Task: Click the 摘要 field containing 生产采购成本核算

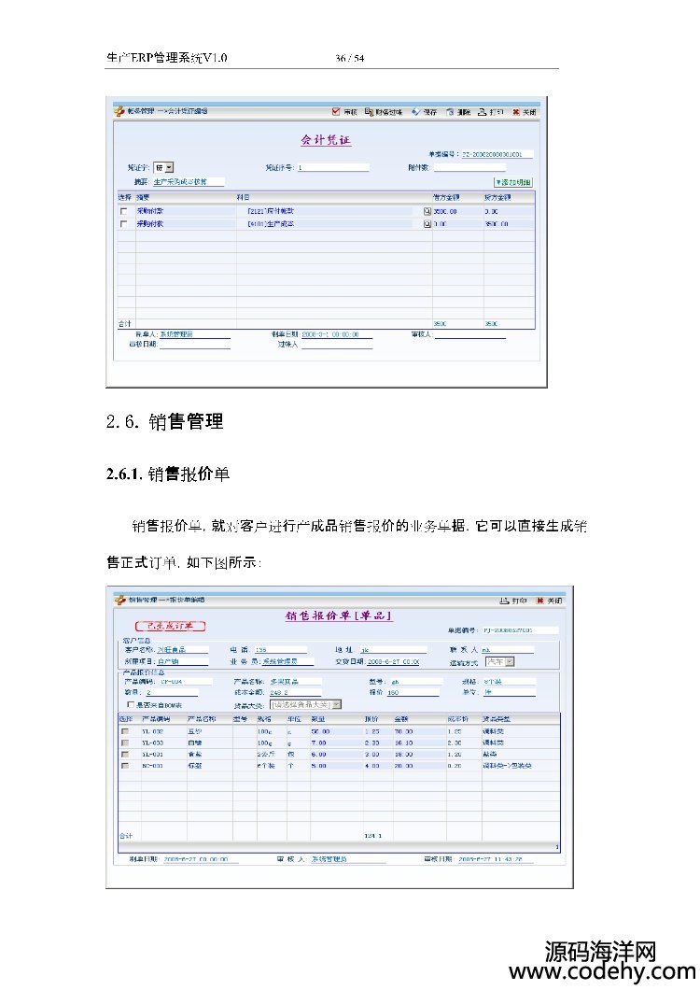Action: pyautogui.click(x=189, y=182)
